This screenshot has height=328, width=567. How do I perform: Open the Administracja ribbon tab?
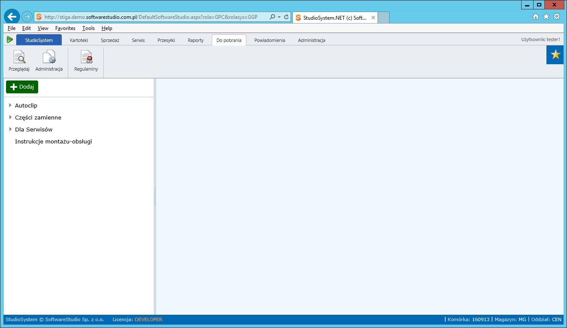312,40
